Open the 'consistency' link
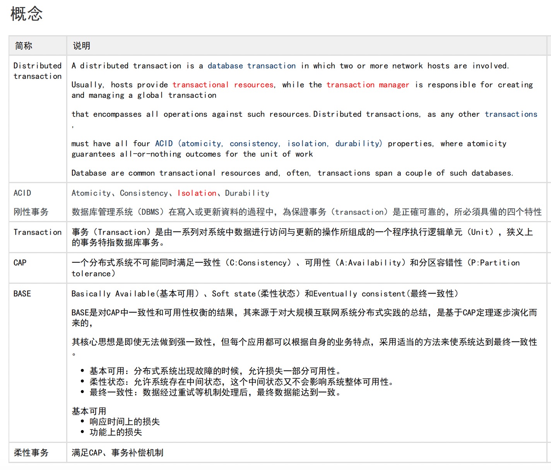Viewport: 551px width, 470px height. pyautogui.click(x=254, y=144)
